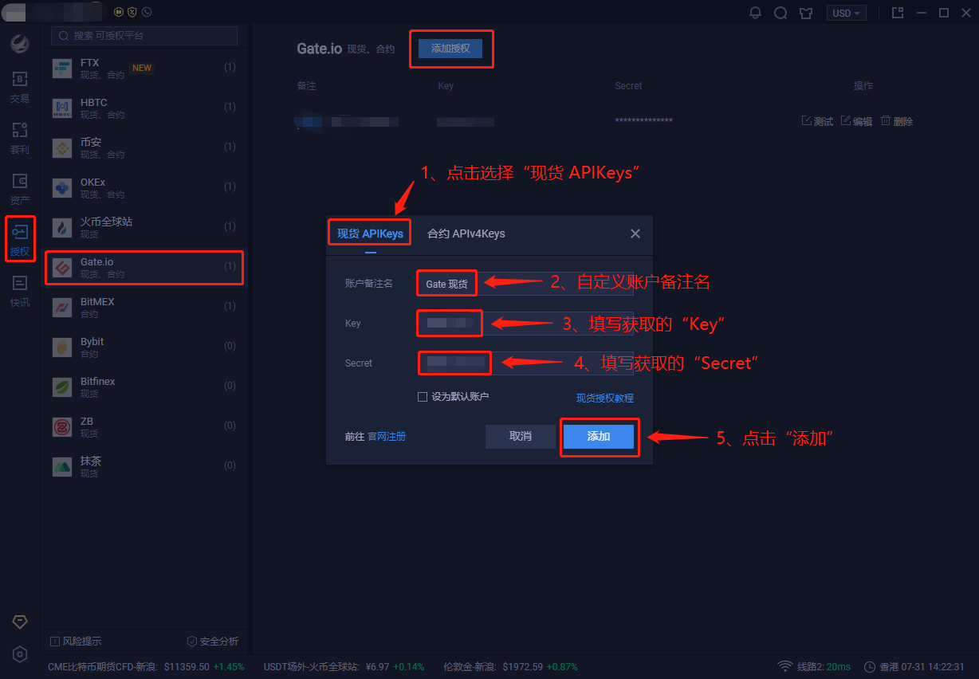Viewport: 979px width, 679px height.
Task: Click the USDT场外-火币全球站 ticker
Action: click(344, 666)
